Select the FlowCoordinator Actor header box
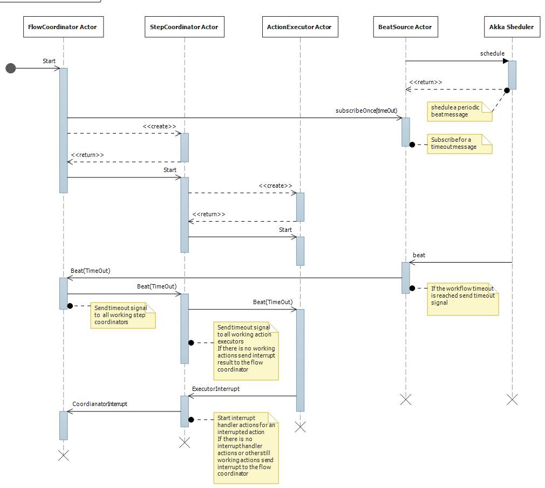Screen dimensions: 545x488 coord(63,26)
